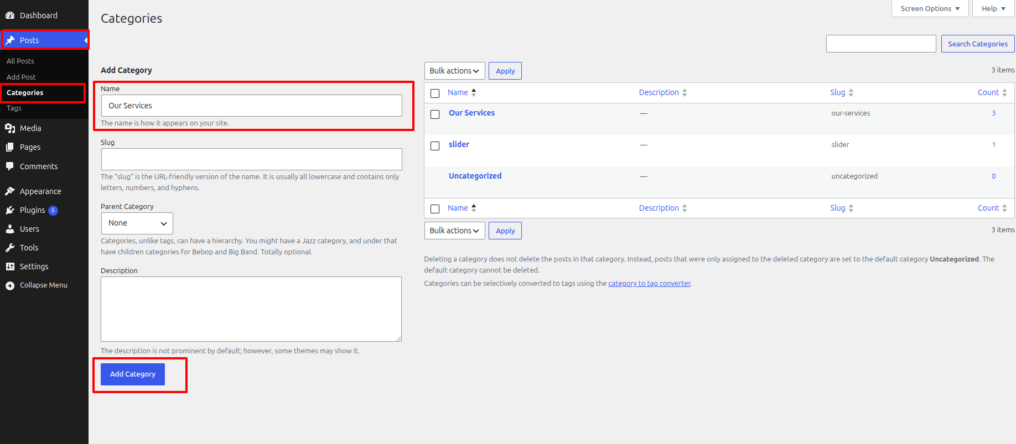Click the Settings sliders icon
The image size is (1016, 444).
[x=10, y=267]
